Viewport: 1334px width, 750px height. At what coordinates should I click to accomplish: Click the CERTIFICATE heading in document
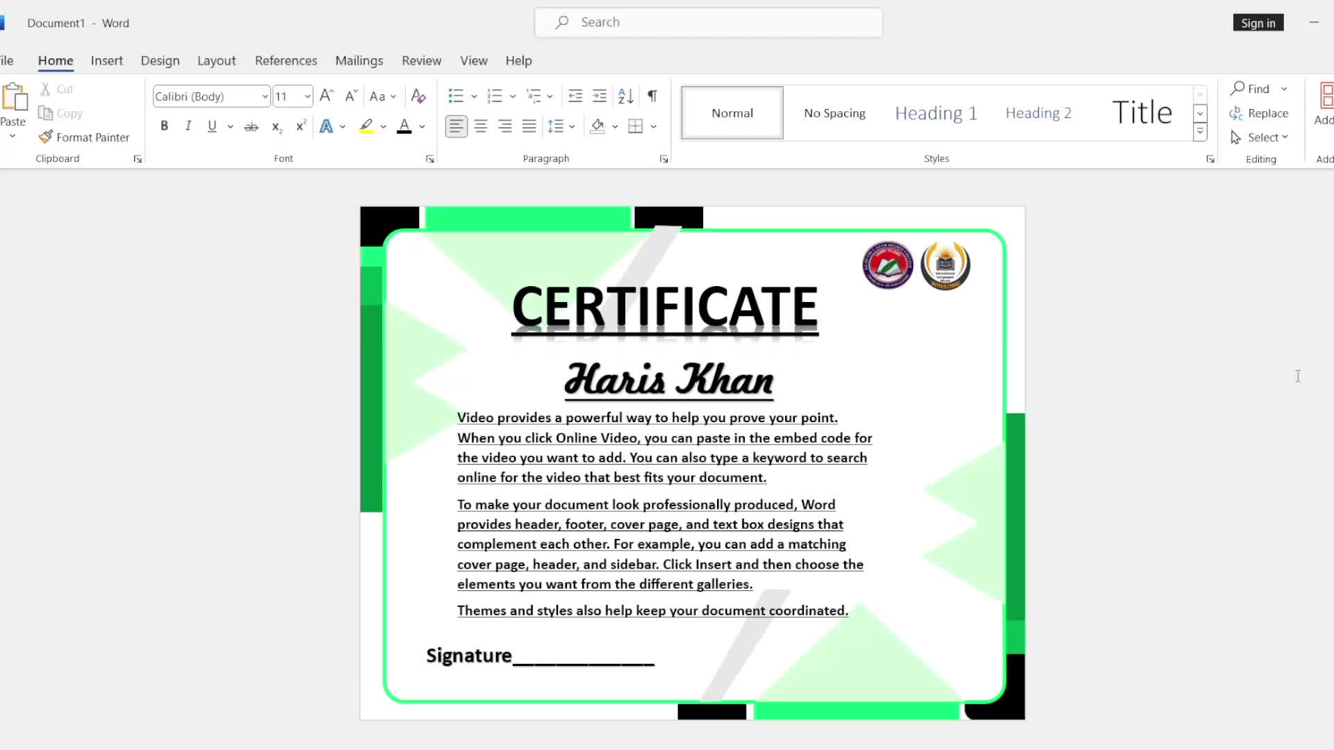pyautogui.click(x=665, y=308)
